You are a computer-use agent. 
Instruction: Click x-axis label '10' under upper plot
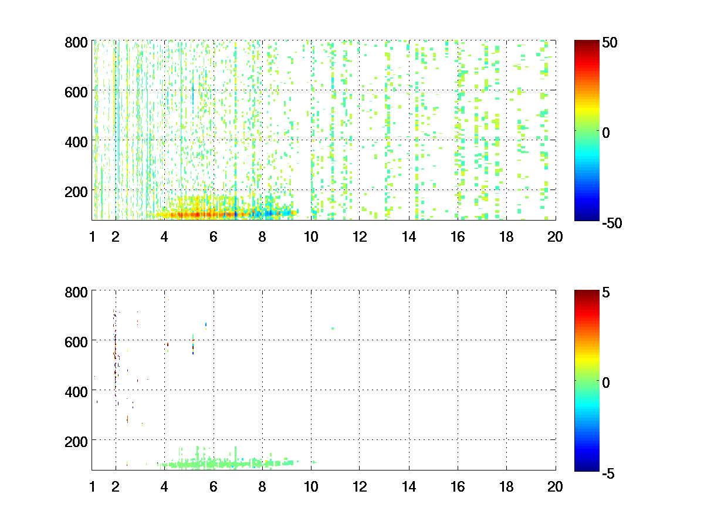click(311, 237)
